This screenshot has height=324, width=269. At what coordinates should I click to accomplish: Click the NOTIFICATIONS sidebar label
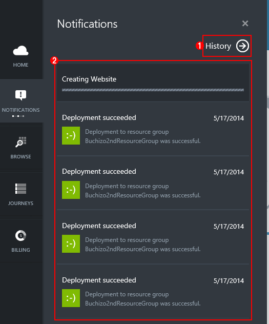20,110
